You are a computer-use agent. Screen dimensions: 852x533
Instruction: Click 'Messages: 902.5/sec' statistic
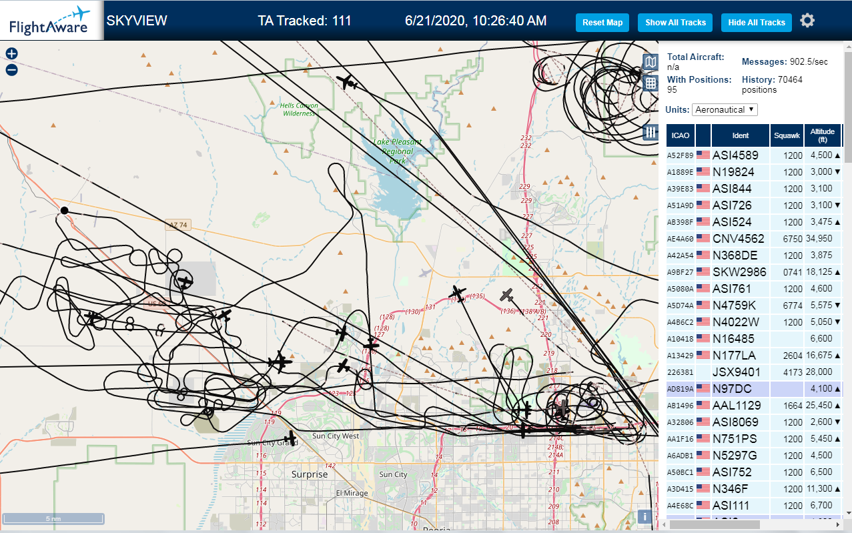785,61
